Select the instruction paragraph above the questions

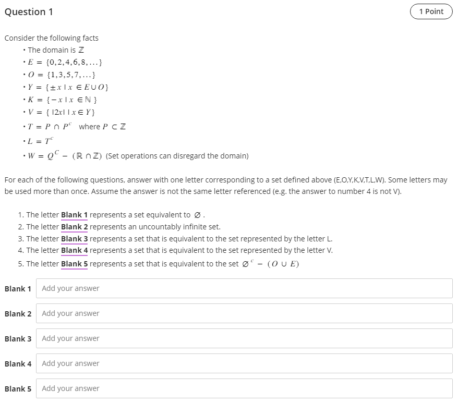point(226,185)
